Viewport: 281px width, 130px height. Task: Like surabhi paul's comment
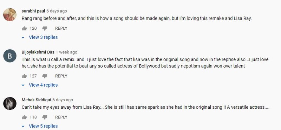(24, 28)
